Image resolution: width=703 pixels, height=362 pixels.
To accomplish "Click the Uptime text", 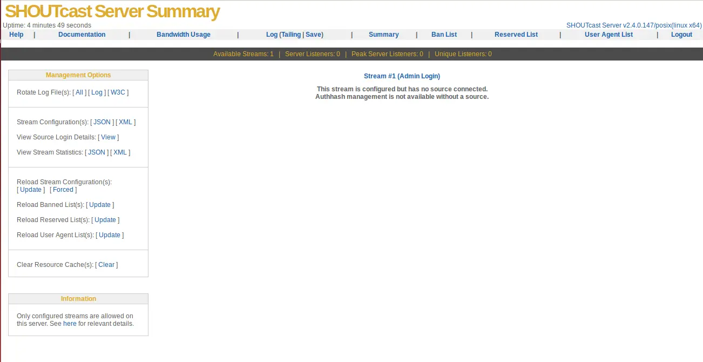I will 47,25.
